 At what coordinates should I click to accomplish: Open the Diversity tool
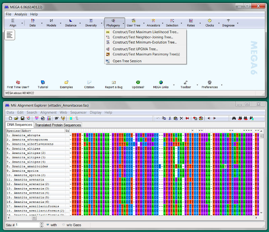(x=91, y=23)
